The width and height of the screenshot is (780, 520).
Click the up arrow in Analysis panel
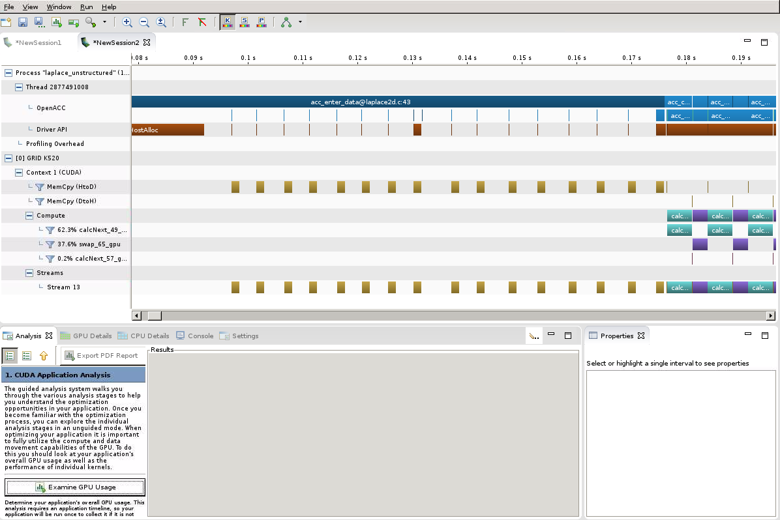[44, 356]
